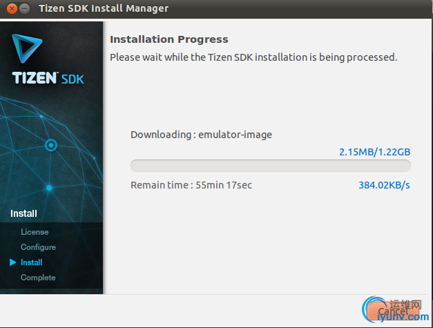
Task: Select the Configure step in sidebar
Action: pos(38,247)
